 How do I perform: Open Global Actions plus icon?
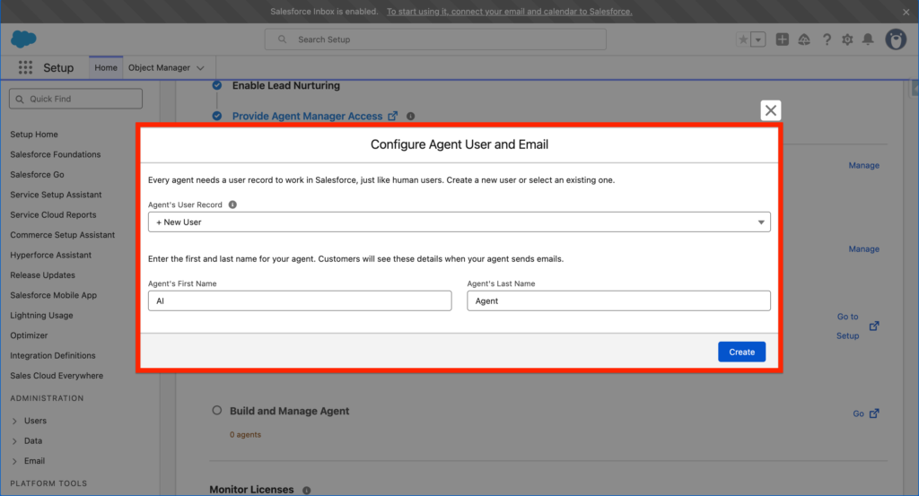pyautogui.click(x=783, y=39)
